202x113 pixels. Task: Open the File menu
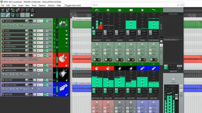(3, 5)
